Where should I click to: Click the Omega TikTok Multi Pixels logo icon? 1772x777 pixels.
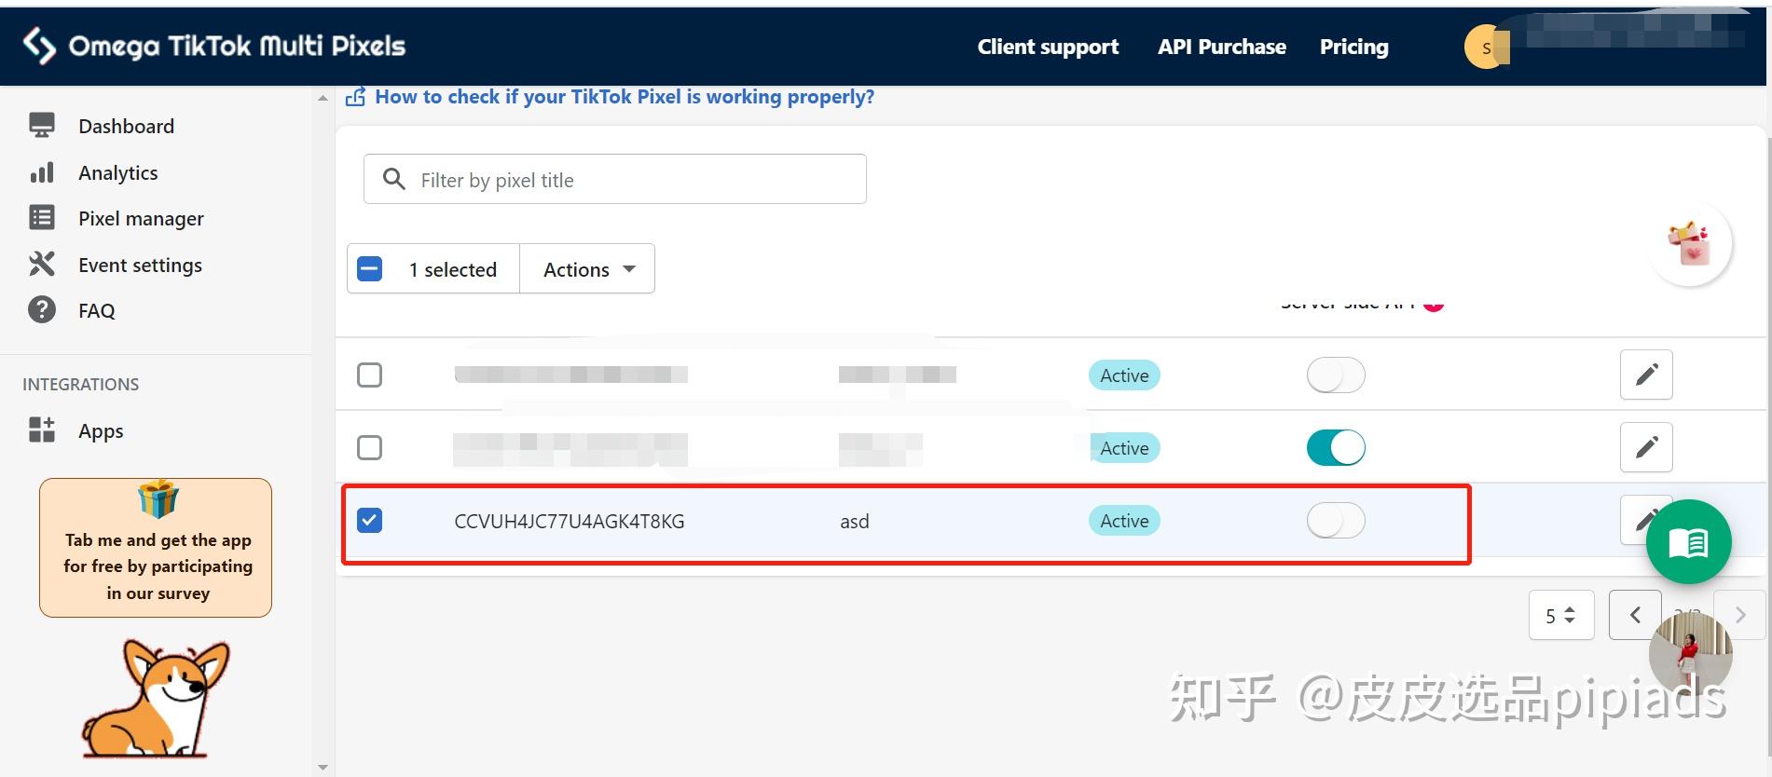39,46
